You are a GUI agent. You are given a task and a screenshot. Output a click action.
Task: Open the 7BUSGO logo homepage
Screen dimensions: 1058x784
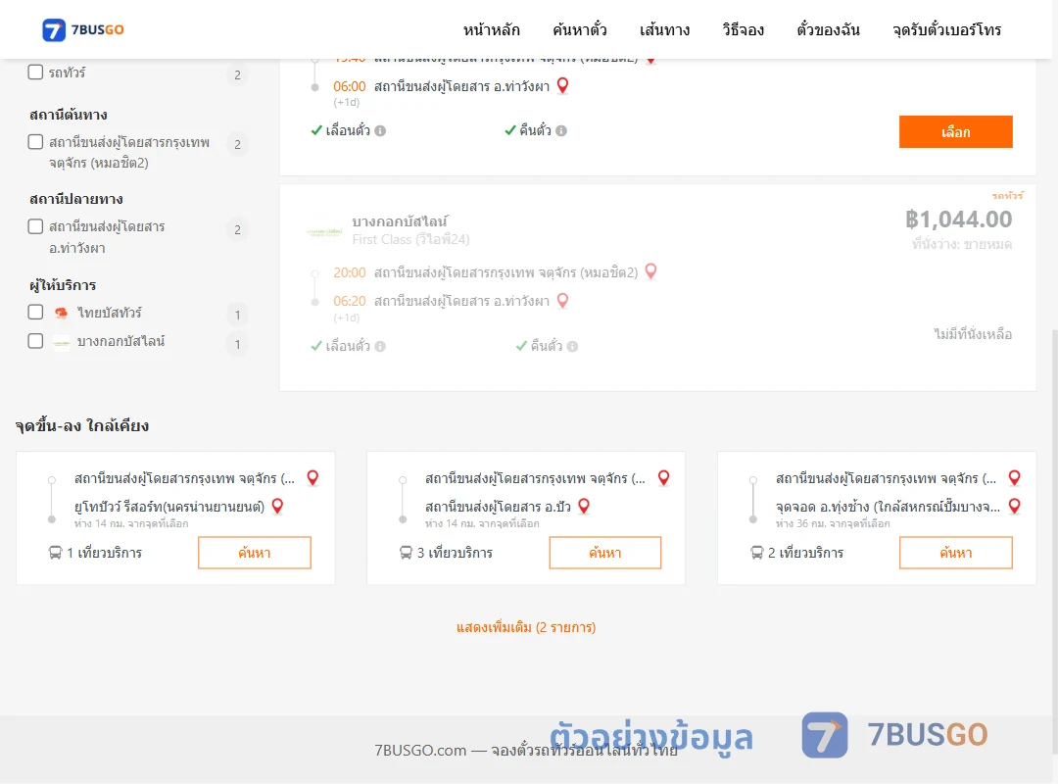pos(83,29)
